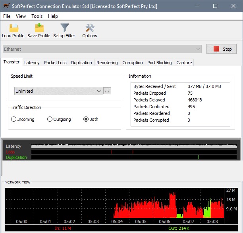Click the Packets Dropped value 75
The width and height of the screenshot is (243, 233).
190,93
